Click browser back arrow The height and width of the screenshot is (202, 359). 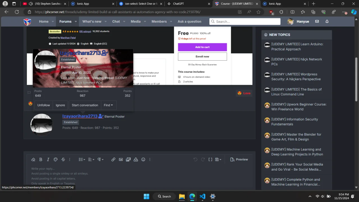[7, 12]
